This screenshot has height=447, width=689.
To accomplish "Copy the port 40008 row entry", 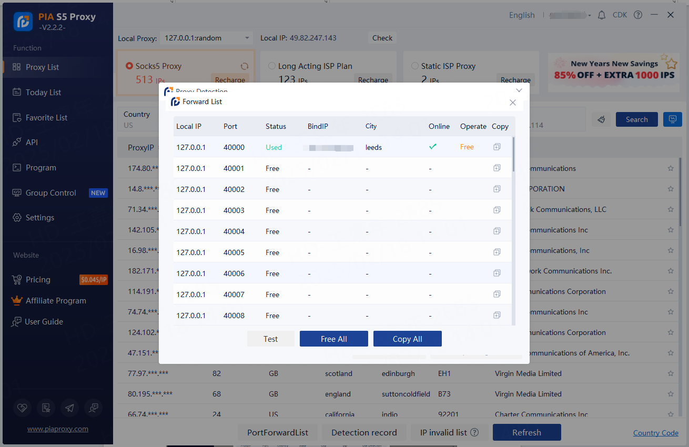I will click(497, 316).
